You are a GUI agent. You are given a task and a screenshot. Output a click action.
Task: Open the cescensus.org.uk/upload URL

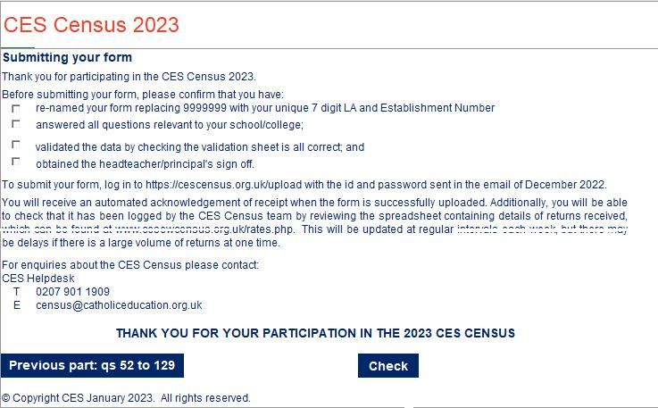[224, 185]
